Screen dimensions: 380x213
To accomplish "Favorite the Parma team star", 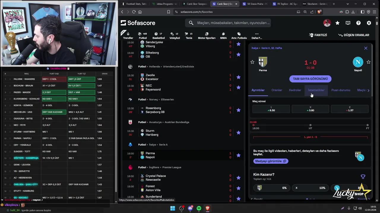I will 252,62.
